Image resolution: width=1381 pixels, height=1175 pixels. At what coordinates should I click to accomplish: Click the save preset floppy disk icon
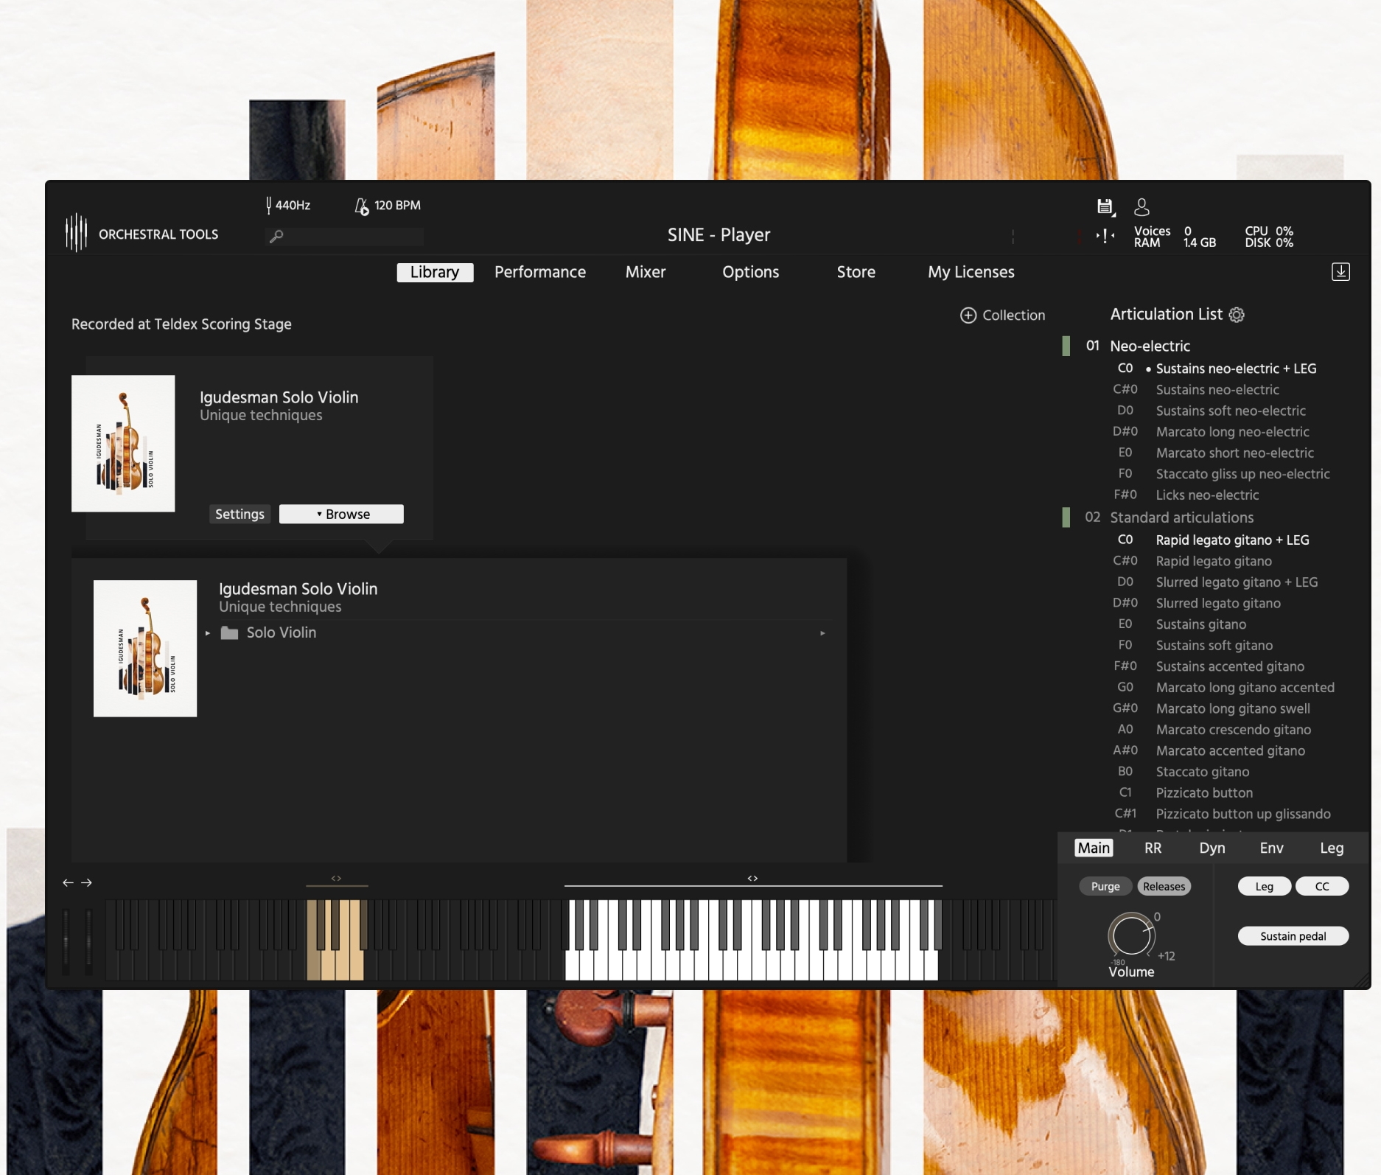1105,207
